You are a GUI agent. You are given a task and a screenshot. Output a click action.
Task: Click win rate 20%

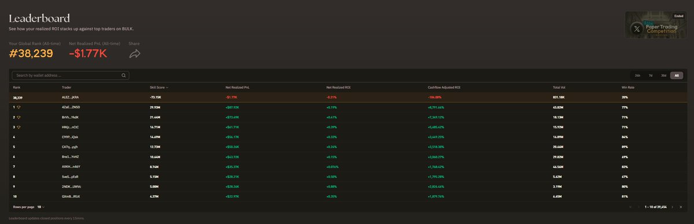[624, 98]
